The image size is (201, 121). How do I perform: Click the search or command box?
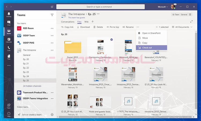click(100, 7)
